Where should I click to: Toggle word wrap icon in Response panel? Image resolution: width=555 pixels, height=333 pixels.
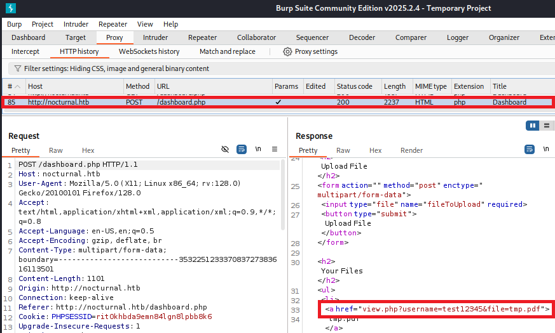click(529, 149)
